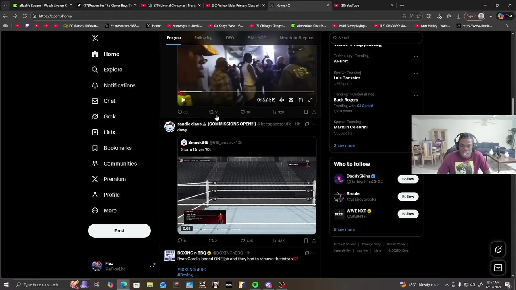Reply to post with 63 comments
This screenshot has height=290, width=516.
[x=183, y=112]
